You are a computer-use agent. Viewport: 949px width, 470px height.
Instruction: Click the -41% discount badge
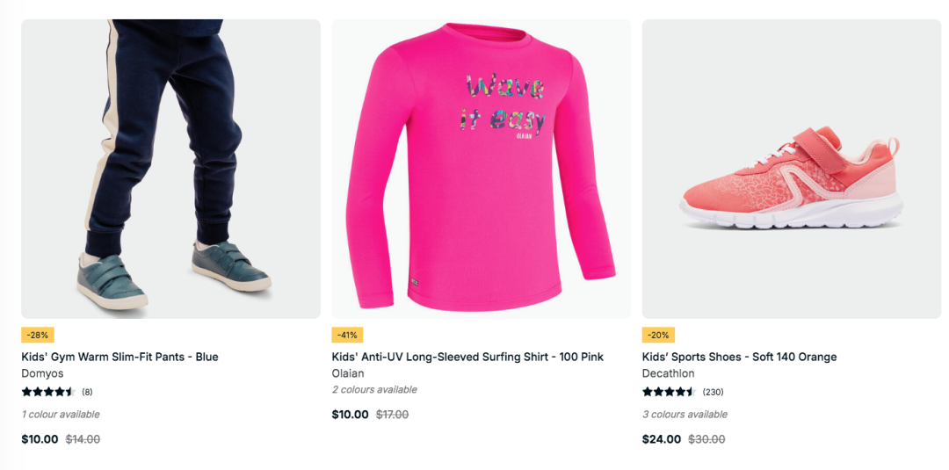click(x=347, y=335)
